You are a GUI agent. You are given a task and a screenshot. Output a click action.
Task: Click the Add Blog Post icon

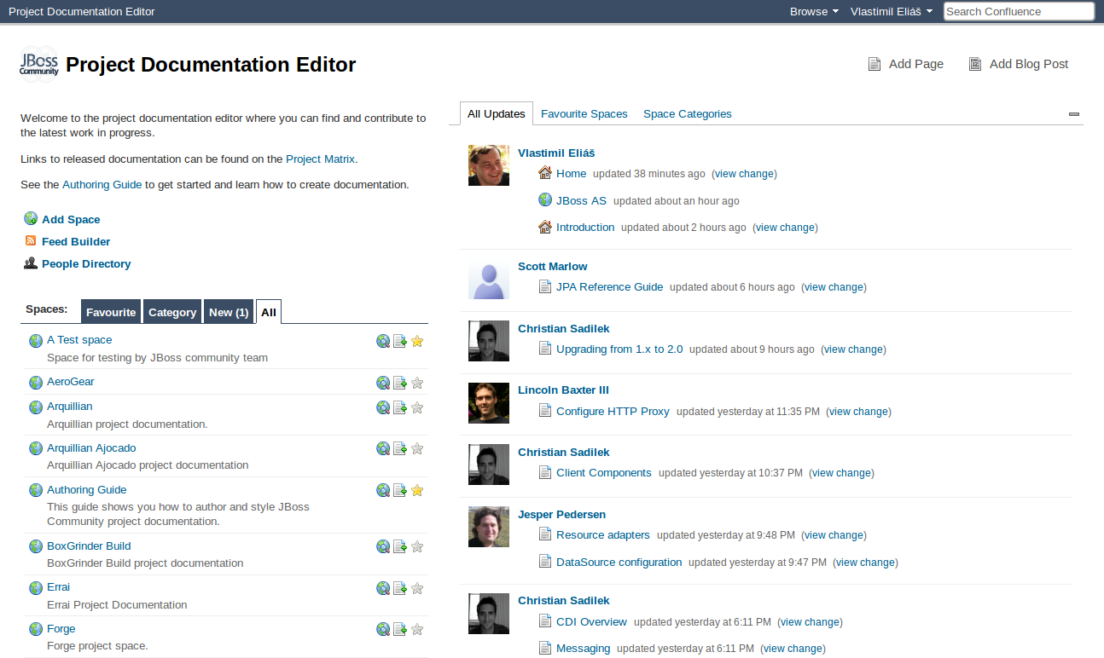(x=975, y=64)
